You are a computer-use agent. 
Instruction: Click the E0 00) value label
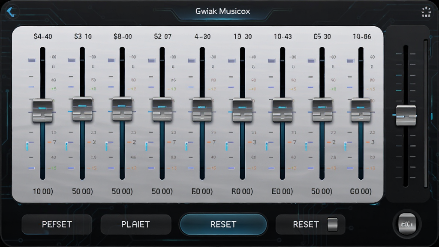tap(282, 192)
